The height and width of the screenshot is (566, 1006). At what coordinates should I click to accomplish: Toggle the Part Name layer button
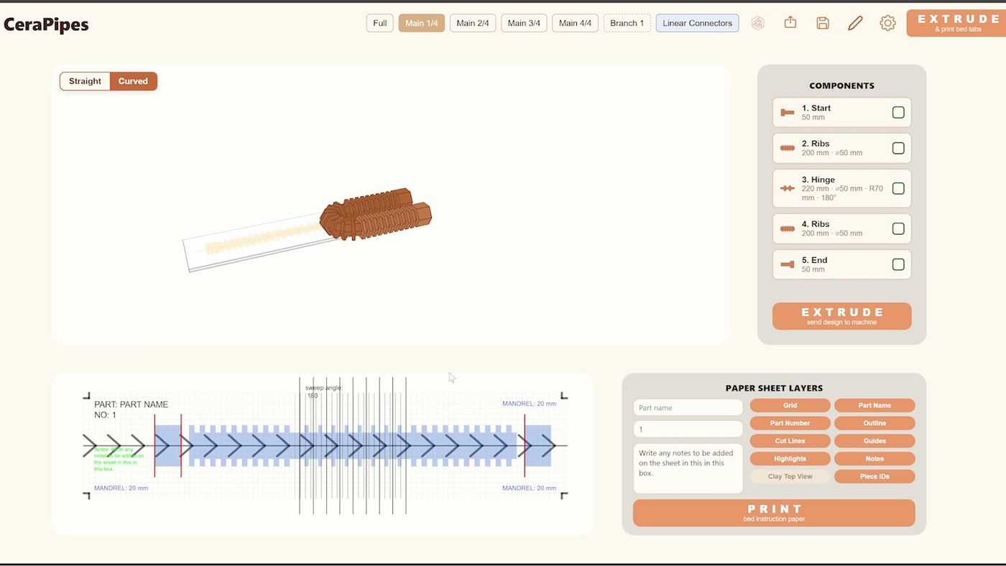coord(875,406)
